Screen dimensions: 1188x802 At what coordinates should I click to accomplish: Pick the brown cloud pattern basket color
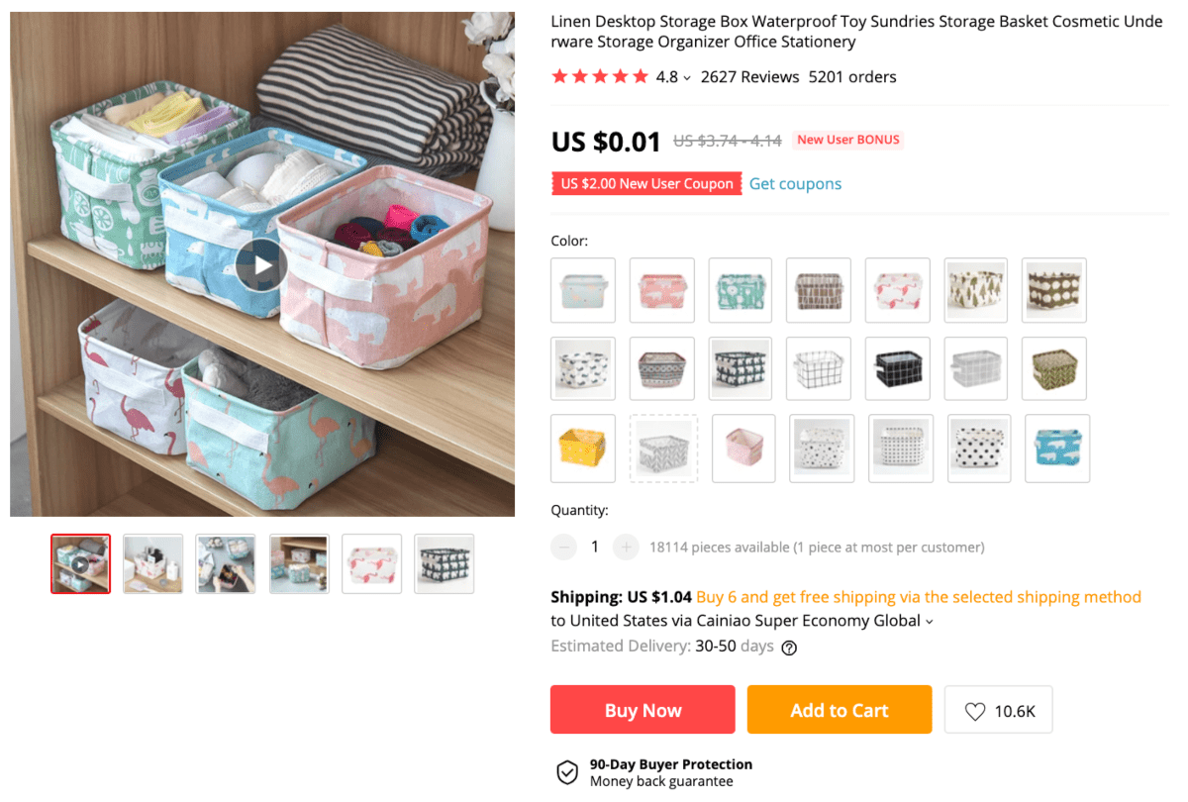click(x=1054, y=290)
